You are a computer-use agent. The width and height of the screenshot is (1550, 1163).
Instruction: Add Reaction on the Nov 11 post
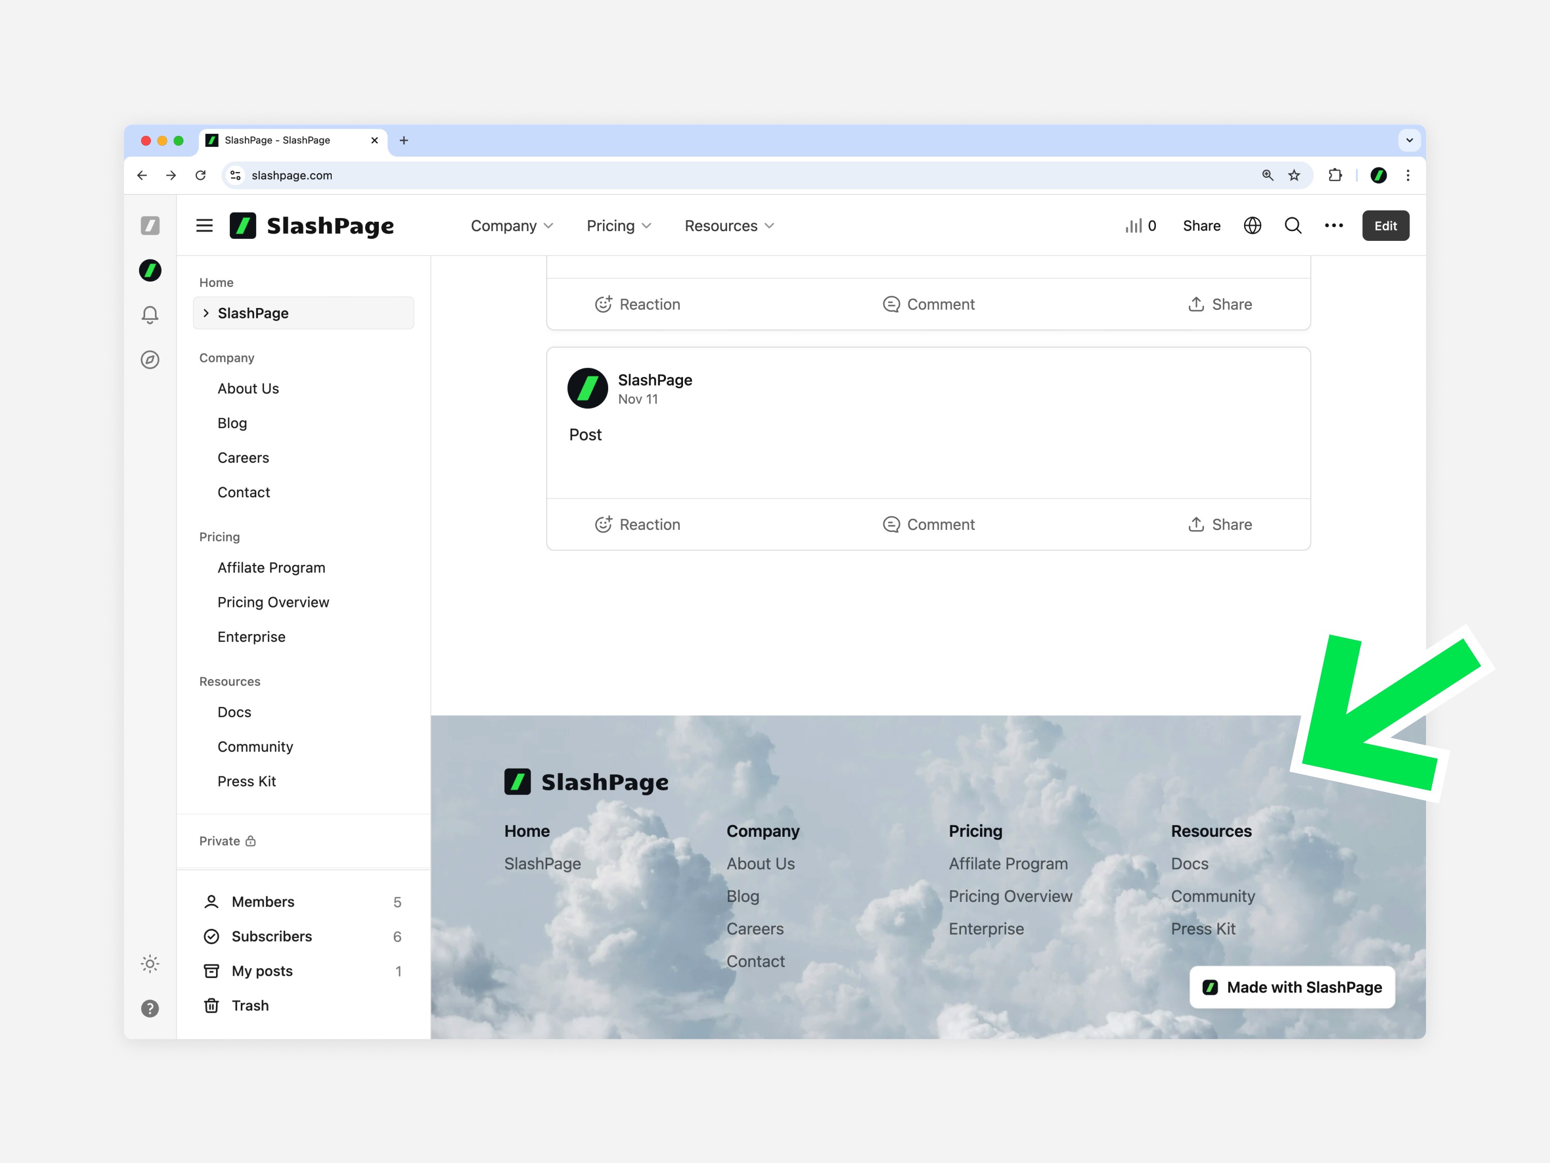(637, 524)
